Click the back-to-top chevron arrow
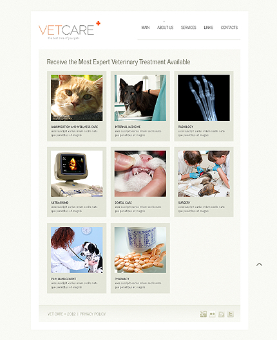 (x=259, y=264)
